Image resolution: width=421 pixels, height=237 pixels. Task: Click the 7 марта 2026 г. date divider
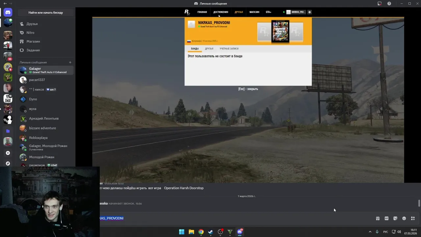(x=247, y=196)
